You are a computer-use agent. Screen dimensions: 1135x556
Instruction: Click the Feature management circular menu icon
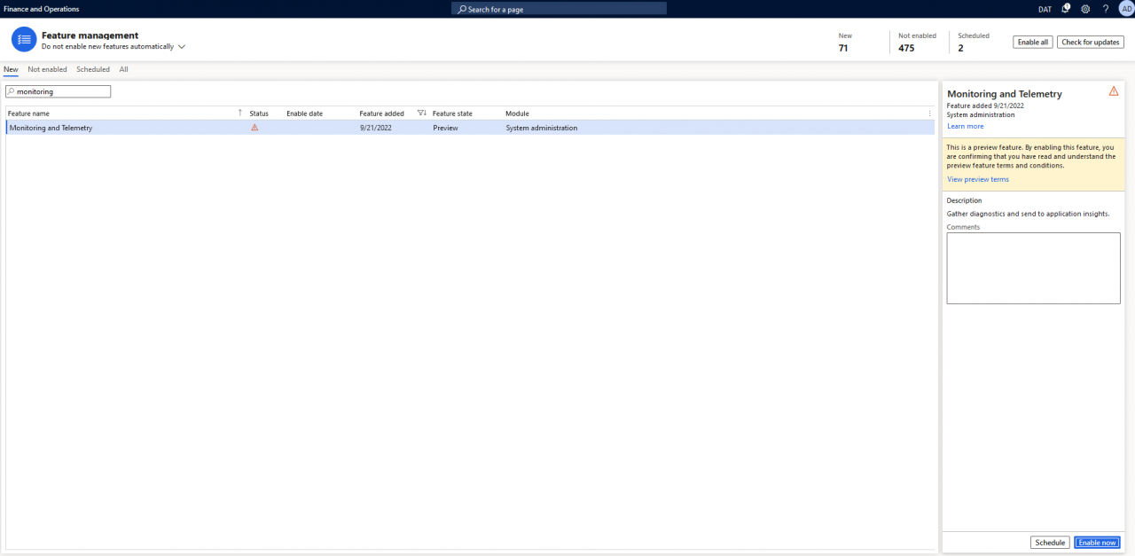click(x=24, y=39)
